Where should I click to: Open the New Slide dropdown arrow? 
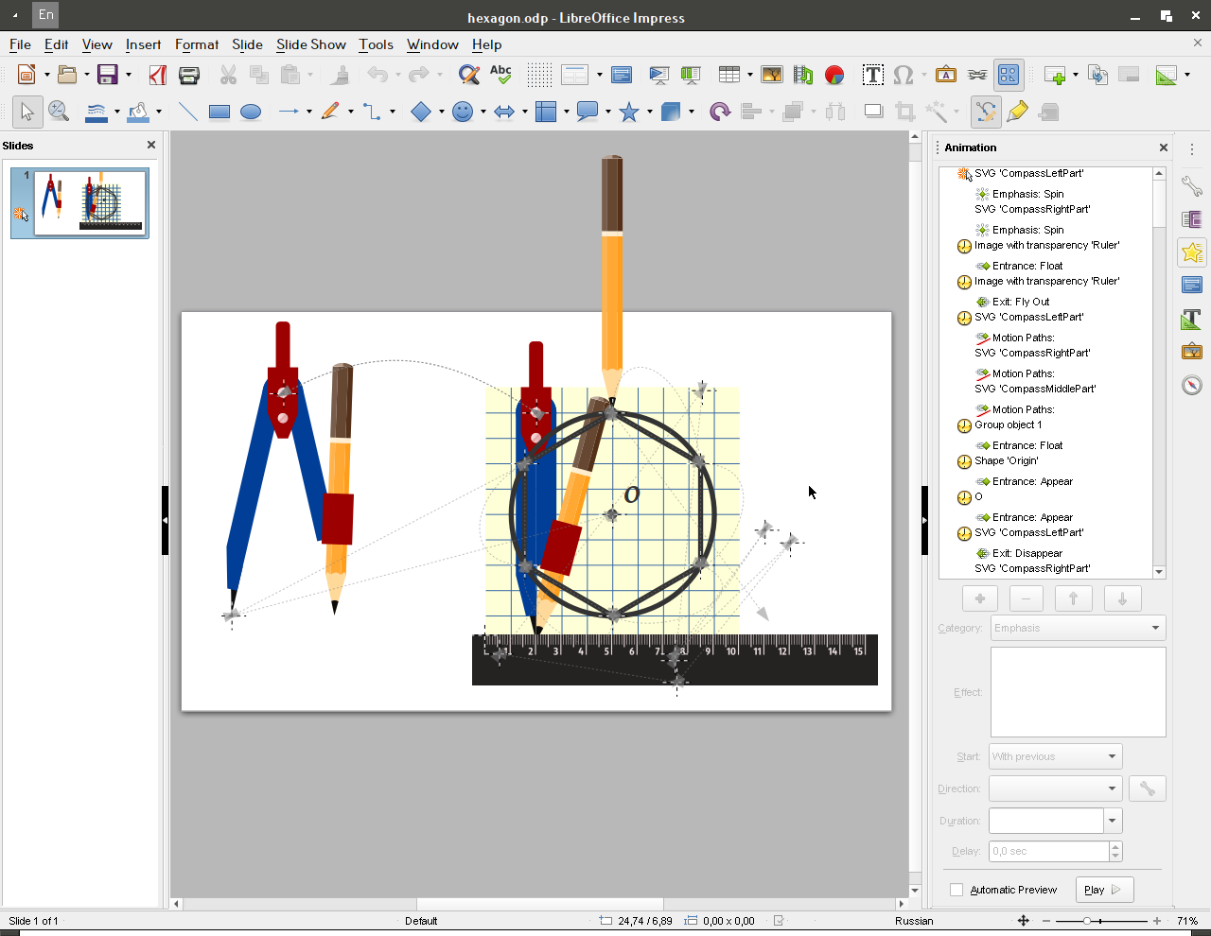coord(1076,75)
